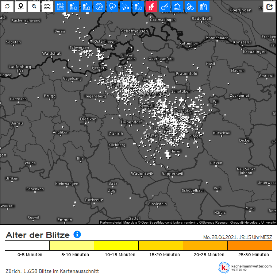Image resolution: width=277 pixels, height=274 pixels.
Task: Toggle the CITY labels button
Action: coord(47,7)
